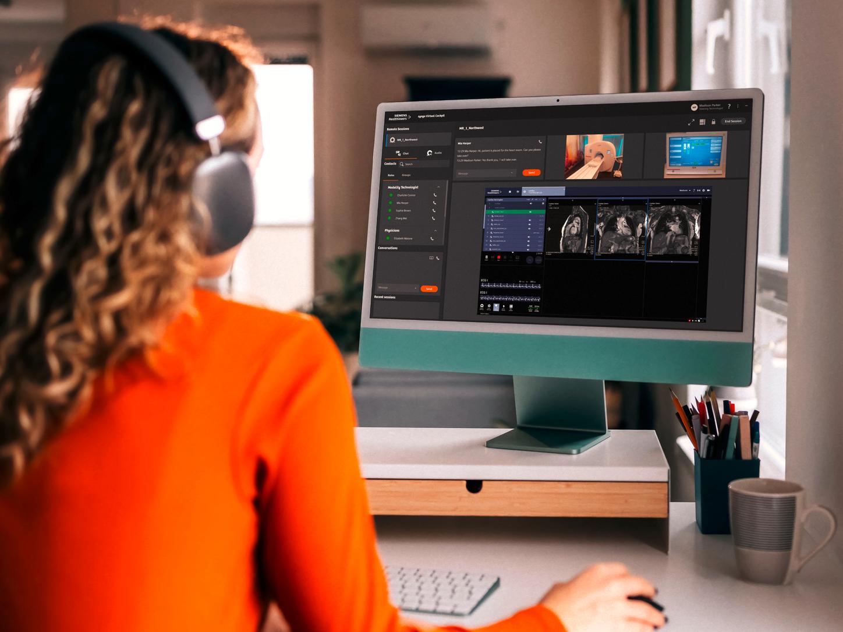Image resolution: width=843 pixels, height=632 pixels.
Task: Call physician Elizabeth Malone
Action: click(432, 239)
